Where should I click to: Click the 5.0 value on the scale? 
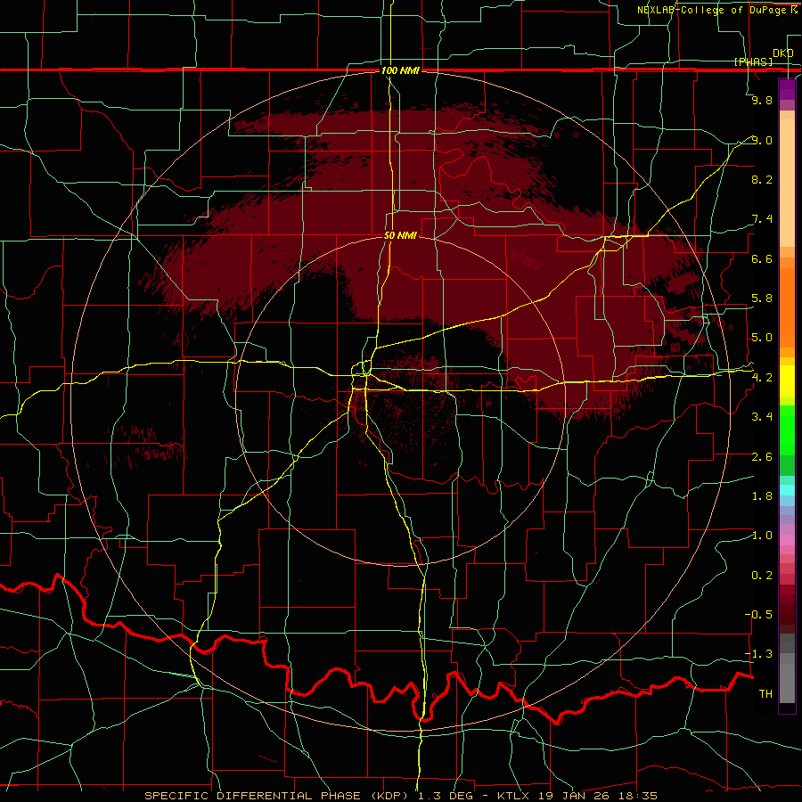point(762,338)
